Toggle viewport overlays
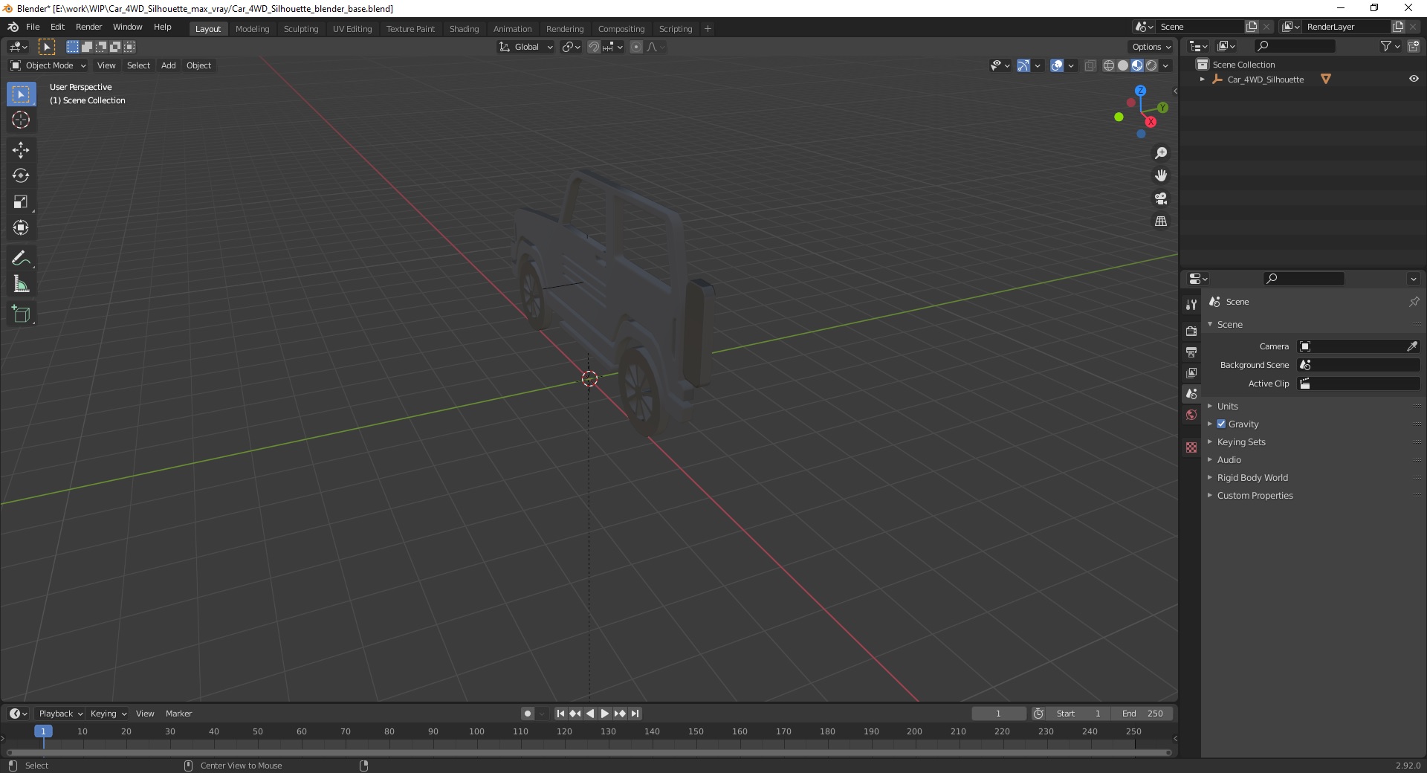Image resolution: width=1427 pixels, height=773 pixels. point(1057,65)
